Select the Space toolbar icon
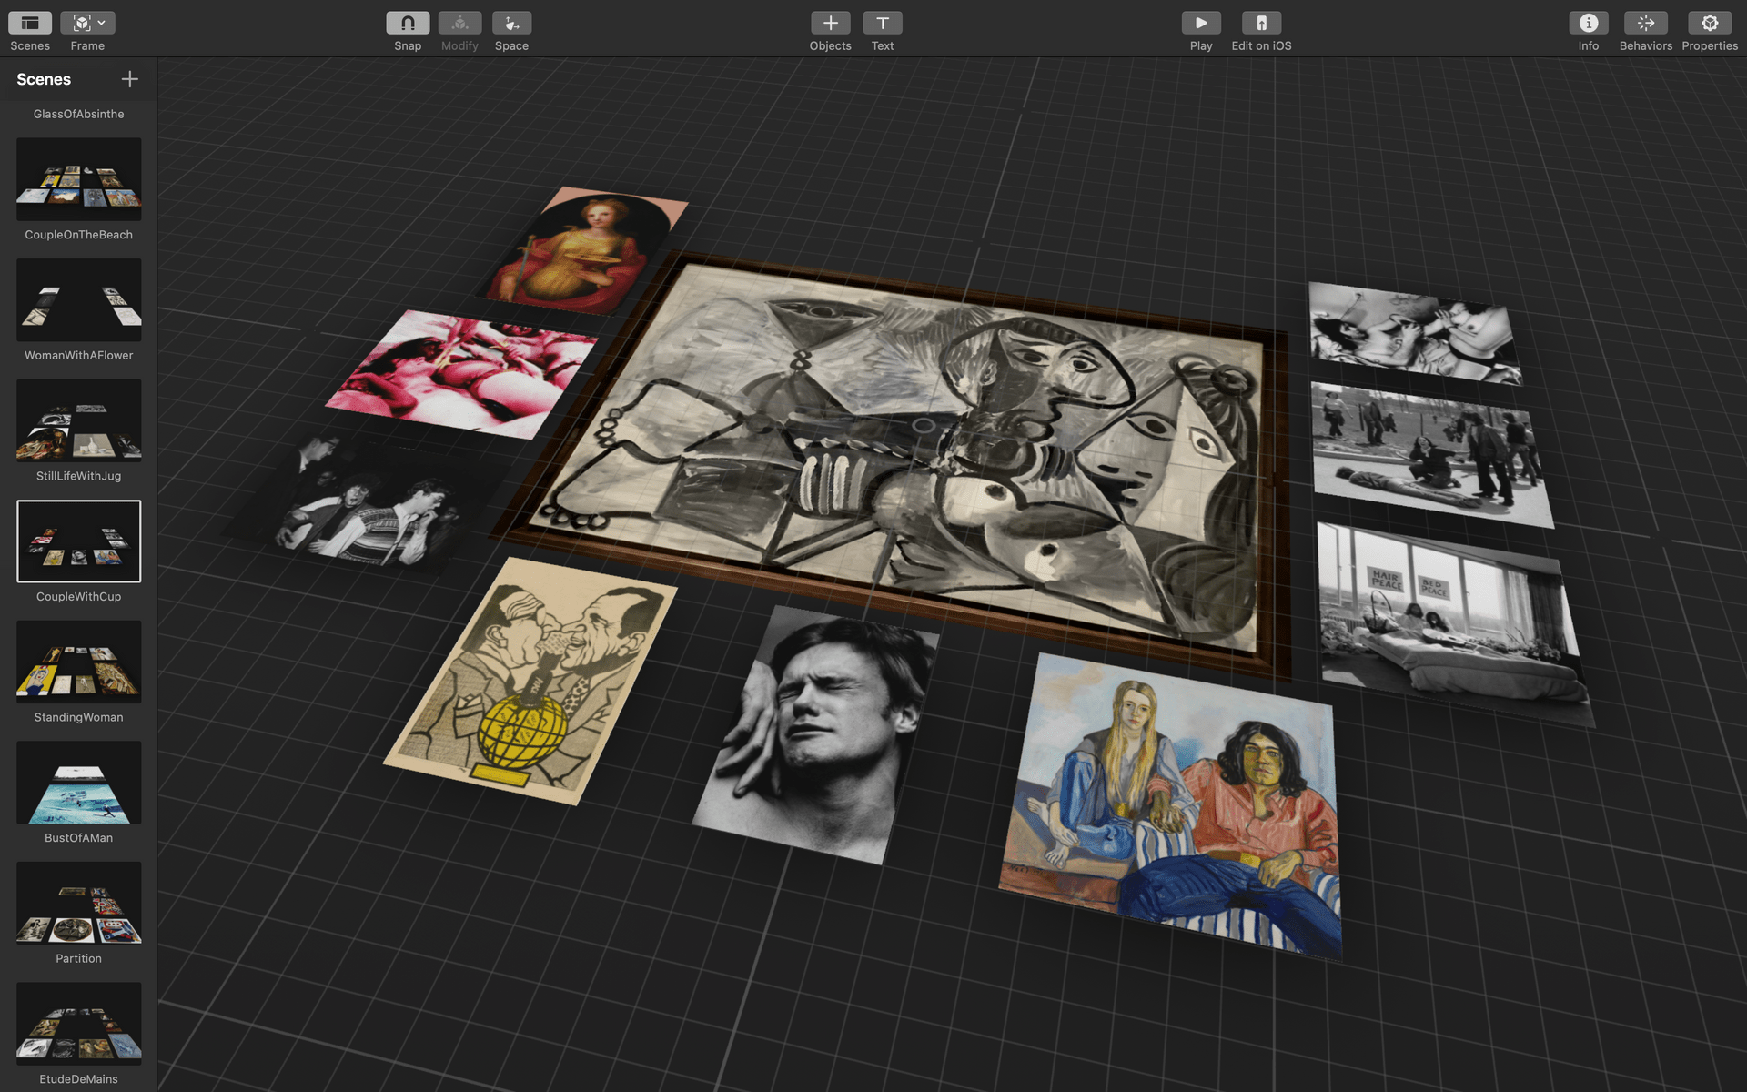The image size is (1747, 1092). pos(511,23)
